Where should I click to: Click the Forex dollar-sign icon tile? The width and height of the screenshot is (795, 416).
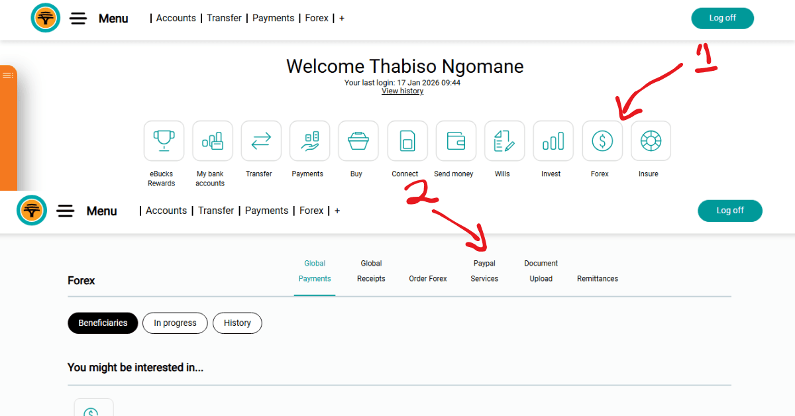pos(602,140)
